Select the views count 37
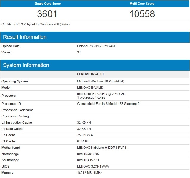Image resolution: width=190 pixels, height=178 pixels. tap(79, 52)
